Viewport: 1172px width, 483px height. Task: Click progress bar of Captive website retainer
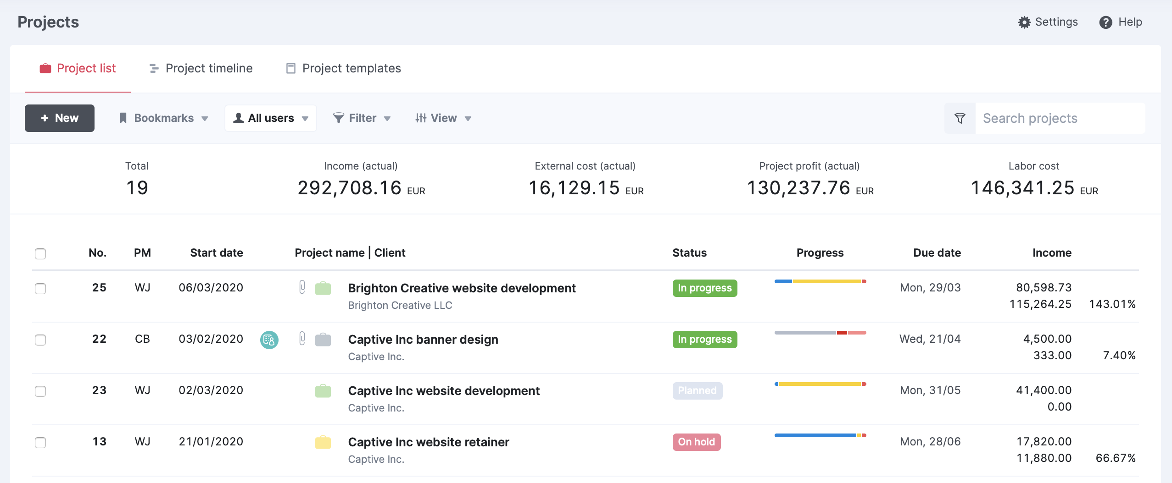tap(820, 435)
